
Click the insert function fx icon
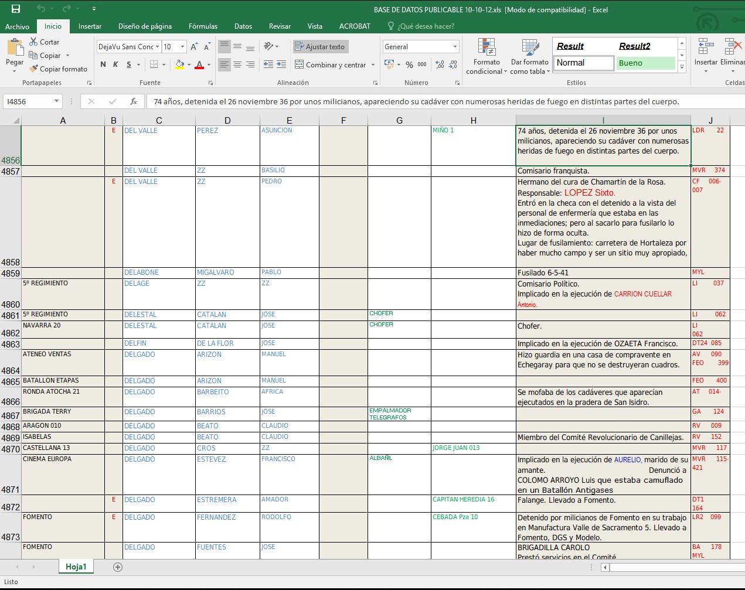134,101
